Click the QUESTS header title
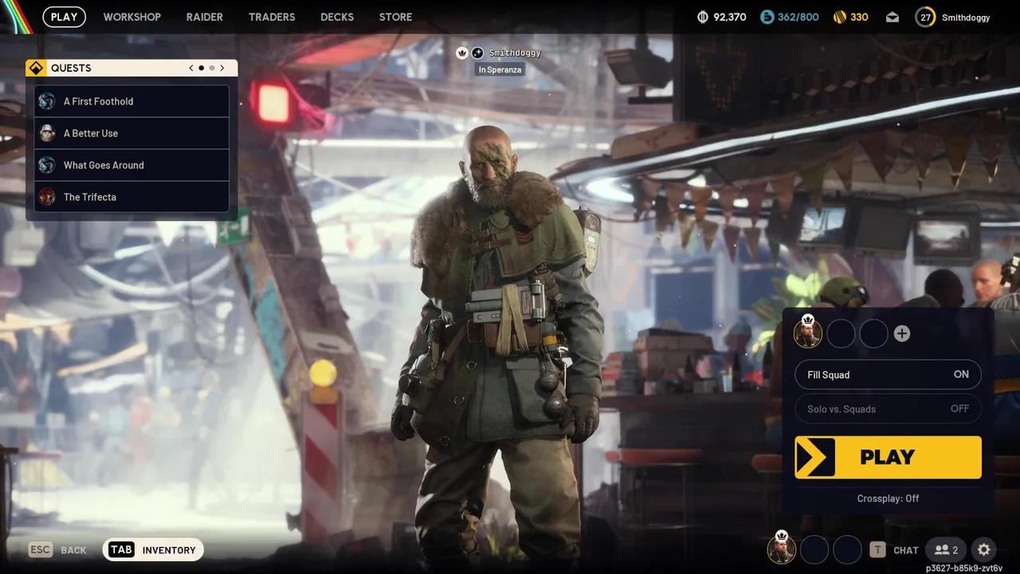Image resolution: width=1020 pixels, height=574 pixels. point(71,68)
